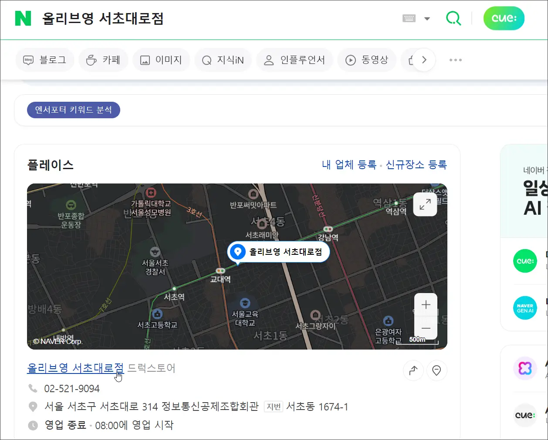Switch to the 이미지 tab
The height and width of the screenshot is (440, 548).
pos(161,60)
